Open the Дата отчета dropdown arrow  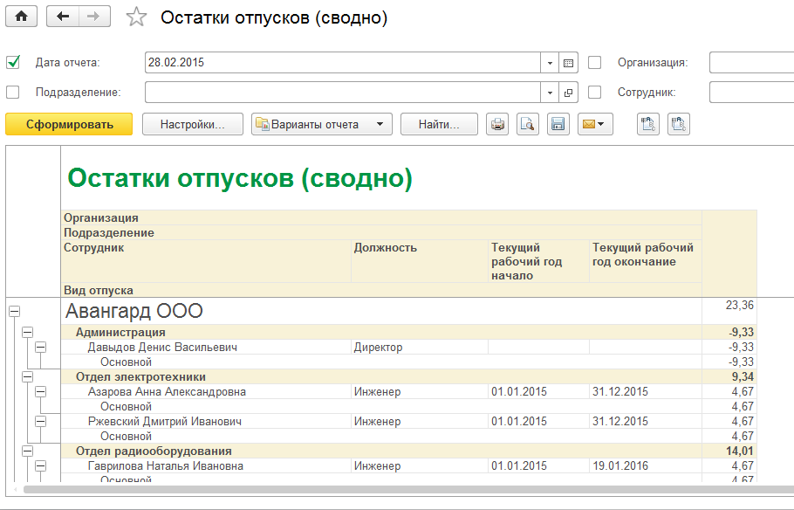click(x=550, y=63)
